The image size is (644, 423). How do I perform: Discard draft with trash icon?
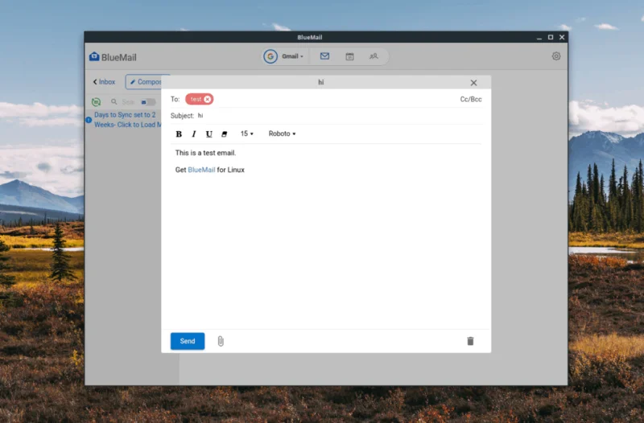click(x=470, y=341)
